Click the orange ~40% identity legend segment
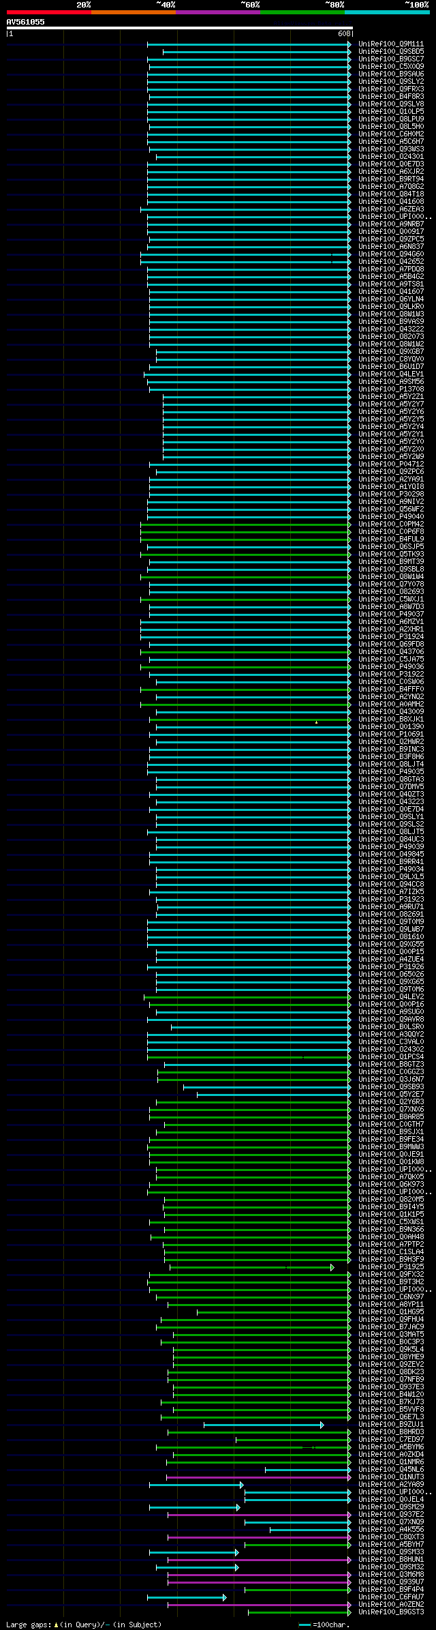This screenshot has width=436, height=1630. tap(134, 12)
